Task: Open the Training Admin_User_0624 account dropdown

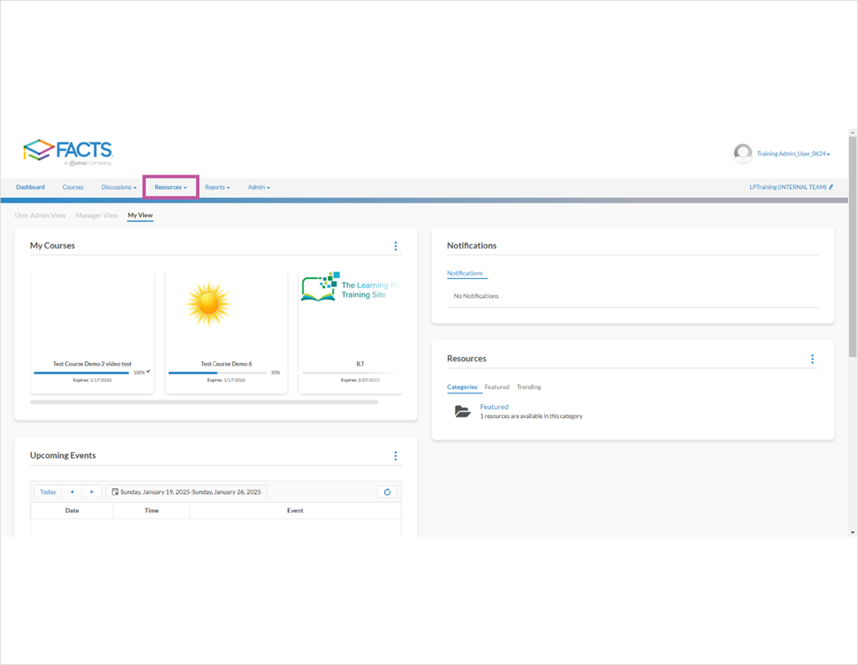Action: point(792,153)
